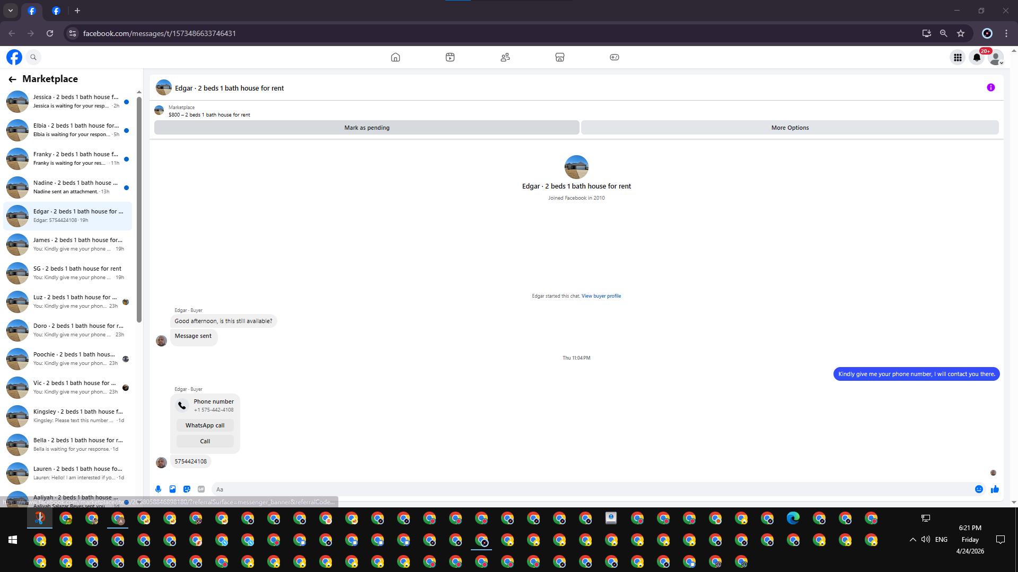The width and height of the screenshot is (1018, 572).
Task: Open a new browser tab
Action: (77, 11)
